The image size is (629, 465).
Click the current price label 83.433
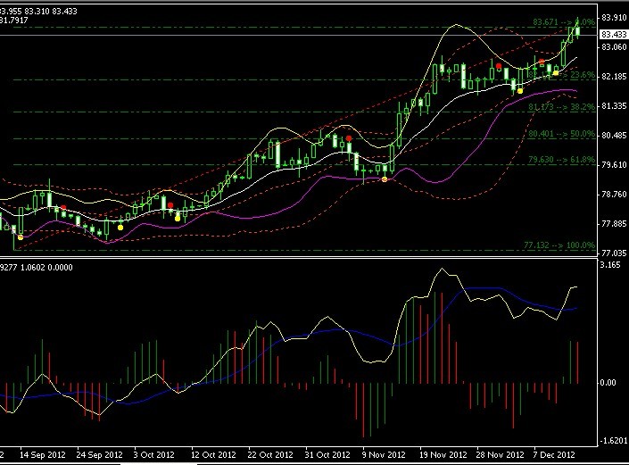pyautogui.click(x=614, y=35)
